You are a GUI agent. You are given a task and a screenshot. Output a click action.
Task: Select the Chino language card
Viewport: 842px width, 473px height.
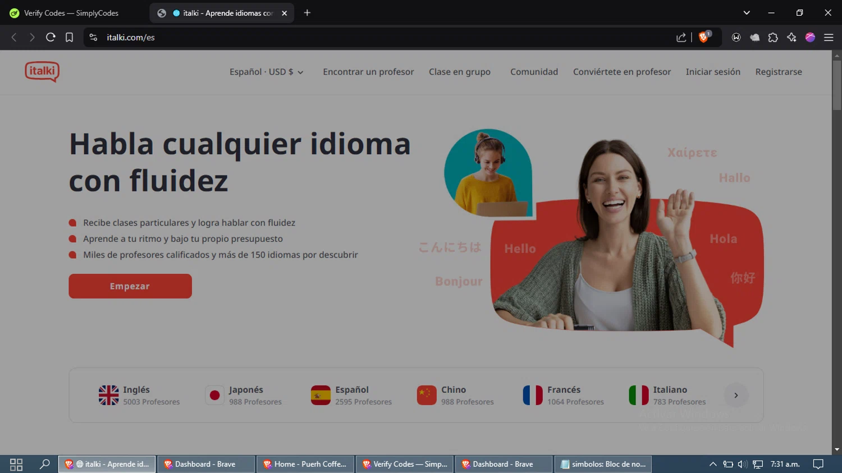tap(455, 396)
